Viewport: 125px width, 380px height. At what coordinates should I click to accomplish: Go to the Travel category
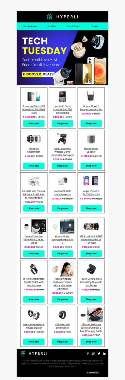click(x=95, y=26)
